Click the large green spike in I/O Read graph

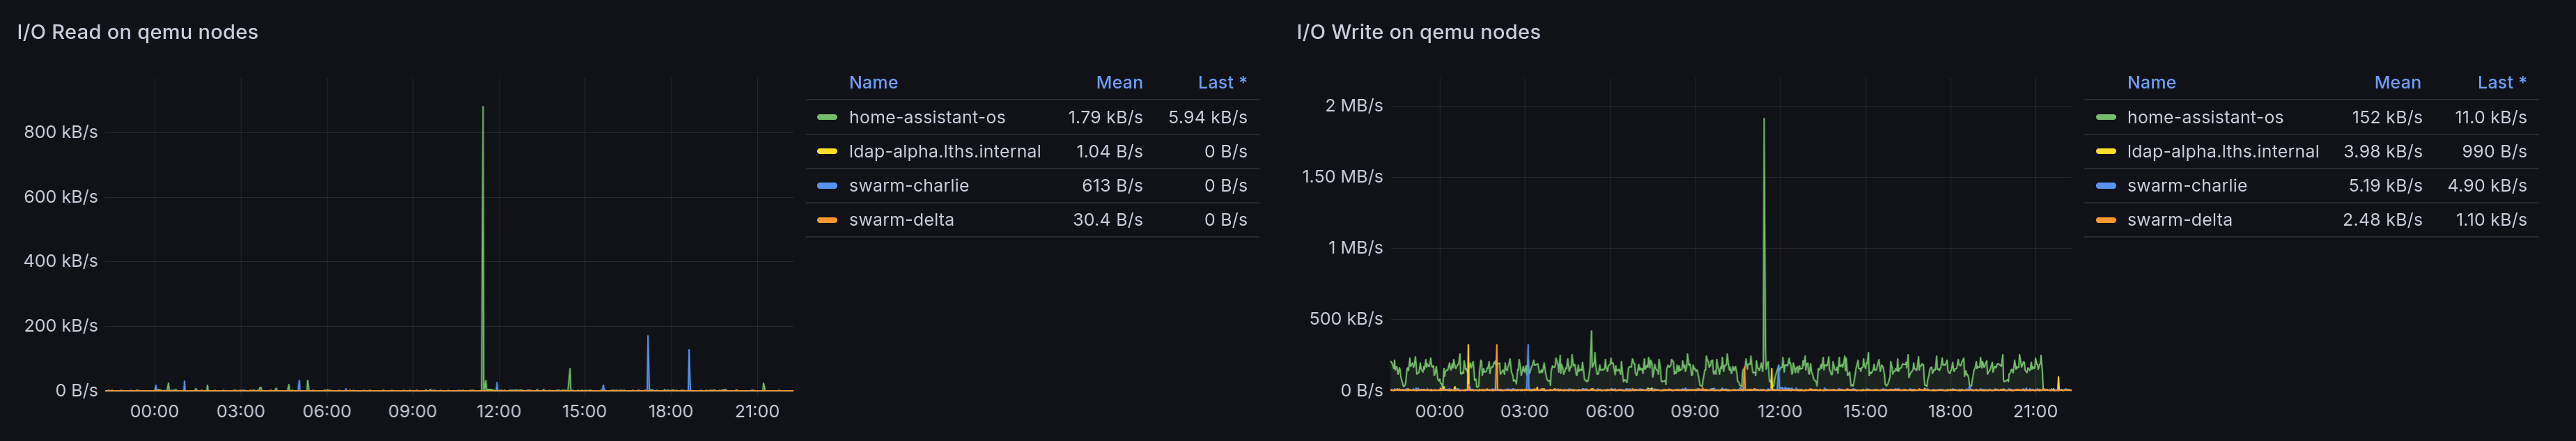click(x=483, y=200)
